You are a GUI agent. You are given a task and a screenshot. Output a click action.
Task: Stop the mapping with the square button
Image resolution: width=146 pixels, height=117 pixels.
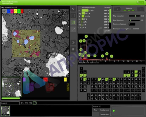pyautogui.click(x=73, y=49)
